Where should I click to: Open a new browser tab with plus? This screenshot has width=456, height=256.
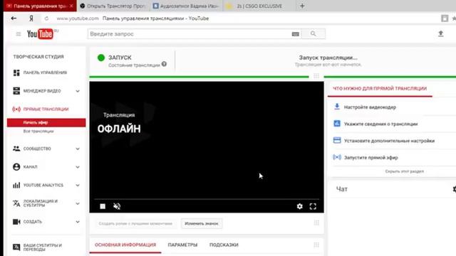click(x=302, y=6)
